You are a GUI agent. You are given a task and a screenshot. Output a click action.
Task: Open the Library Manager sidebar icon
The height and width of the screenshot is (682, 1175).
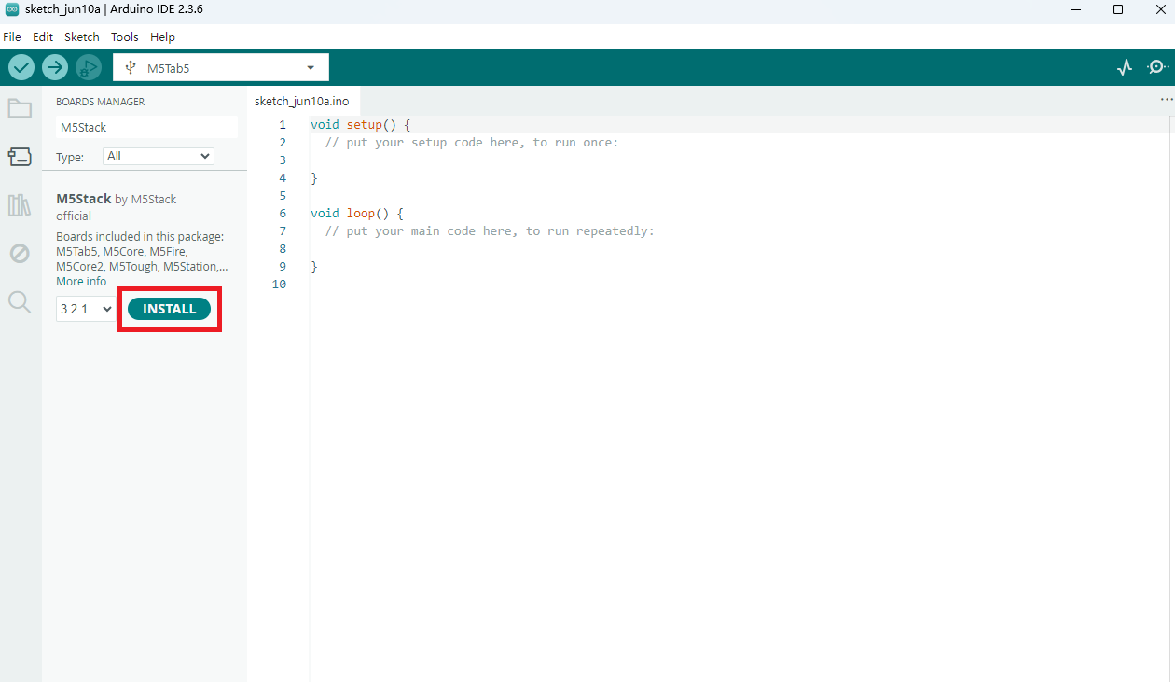(20, 205)
